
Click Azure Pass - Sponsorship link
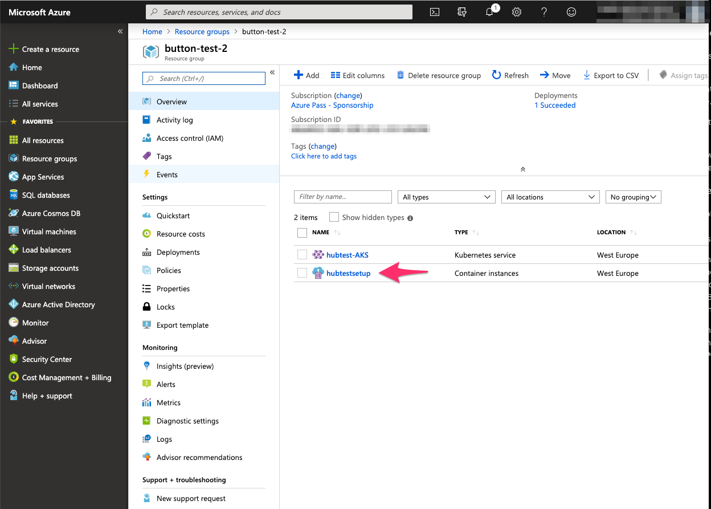(x=332, y=105)
